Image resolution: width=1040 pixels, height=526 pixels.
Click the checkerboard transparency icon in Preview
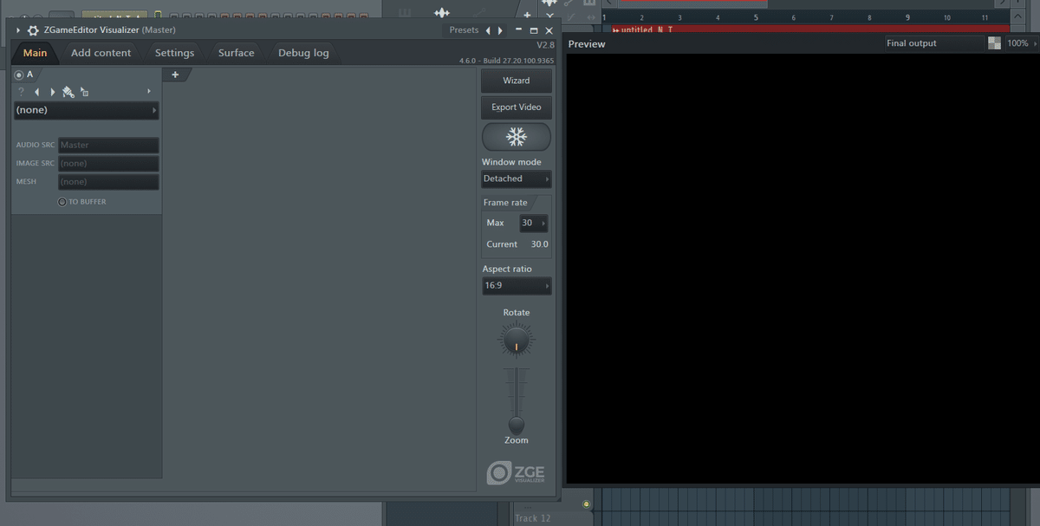995,43
